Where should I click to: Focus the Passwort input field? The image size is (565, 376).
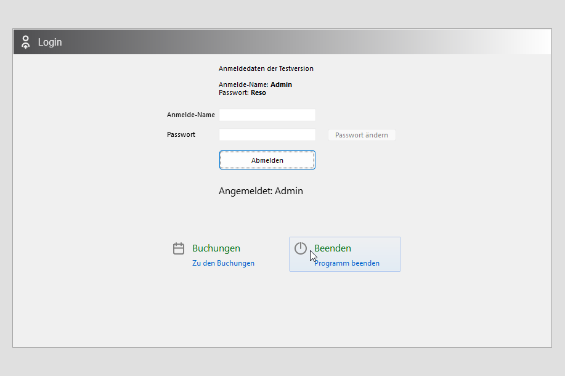point(267,135)
